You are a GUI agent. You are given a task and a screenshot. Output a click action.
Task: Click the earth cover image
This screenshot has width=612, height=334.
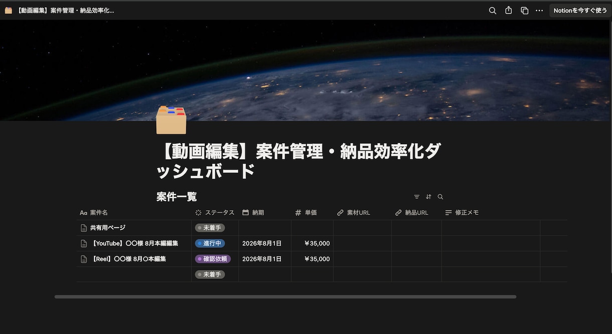point(306,70)
